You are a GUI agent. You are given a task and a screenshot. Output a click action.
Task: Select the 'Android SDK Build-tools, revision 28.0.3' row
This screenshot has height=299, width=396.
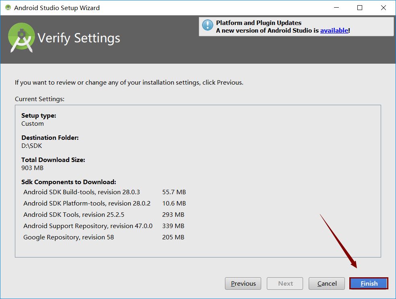pyautogui.click(x=105, y=192)
